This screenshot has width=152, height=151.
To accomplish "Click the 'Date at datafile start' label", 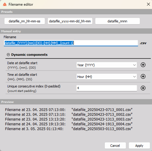I will point(22,63).
